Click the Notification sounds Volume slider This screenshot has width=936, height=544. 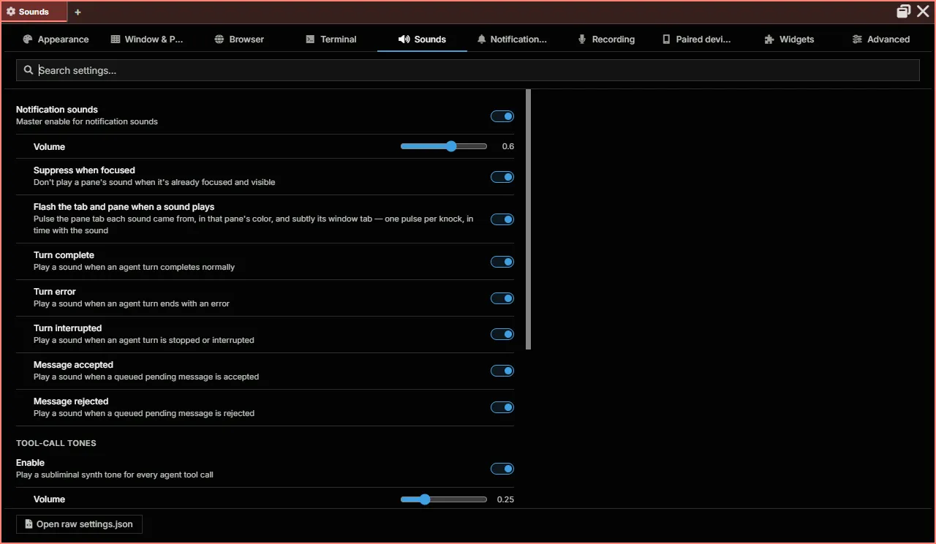[x=444, y=146]
